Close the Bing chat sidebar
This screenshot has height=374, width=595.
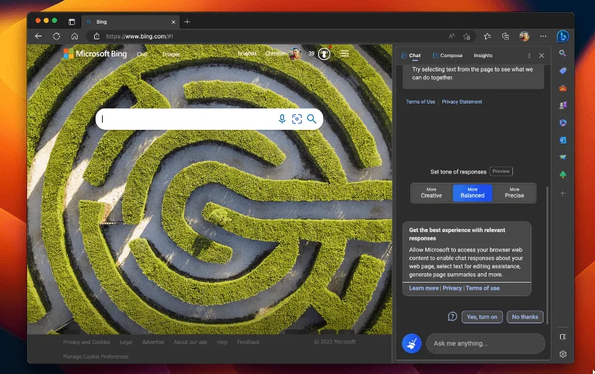pos(541,56)
